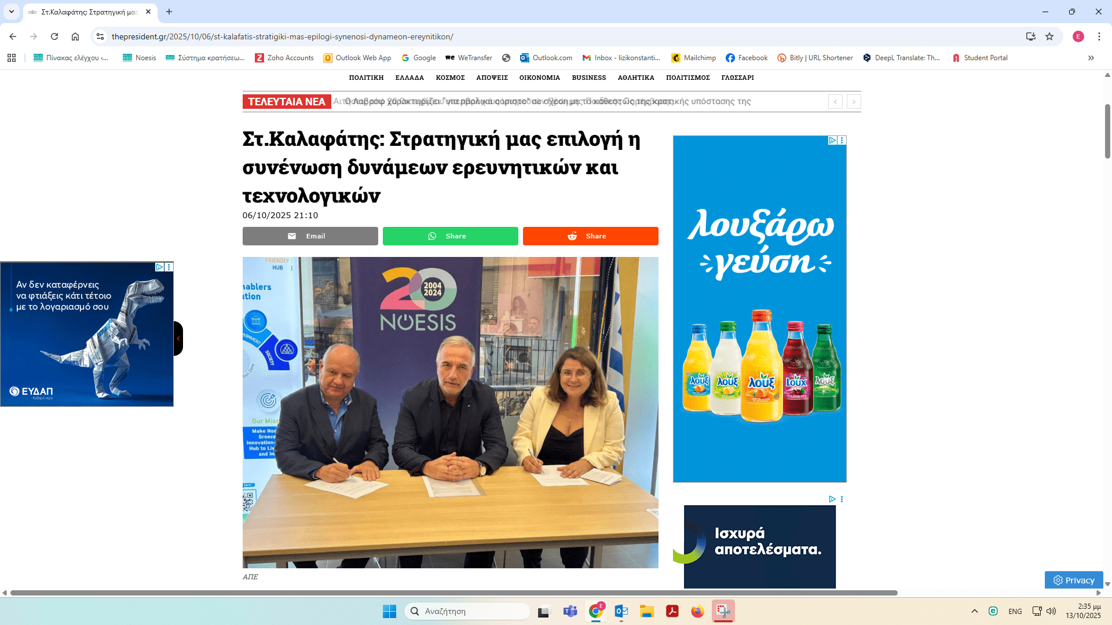Open Mailchimp bookmark

693,58
